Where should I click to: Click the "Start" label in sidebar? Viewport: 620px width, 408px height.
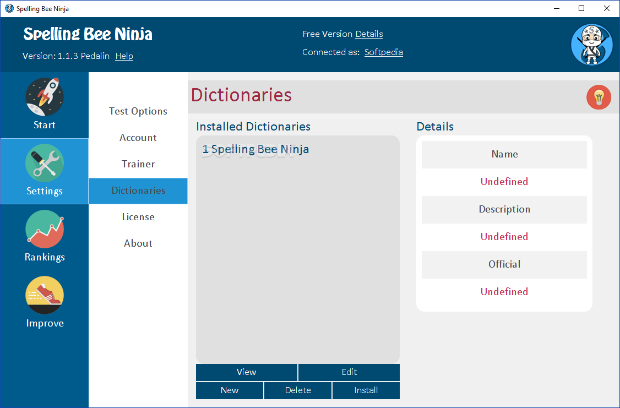tap(44, 125)
